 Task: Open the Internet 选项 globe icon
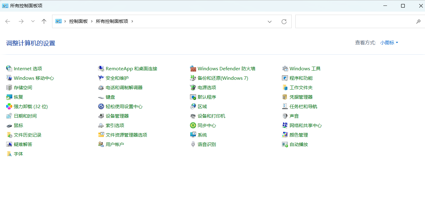[x=9, y=68]
